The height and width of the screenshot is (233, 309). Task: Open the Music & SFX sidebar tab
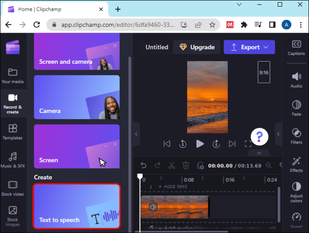click(x=13, y=160)
